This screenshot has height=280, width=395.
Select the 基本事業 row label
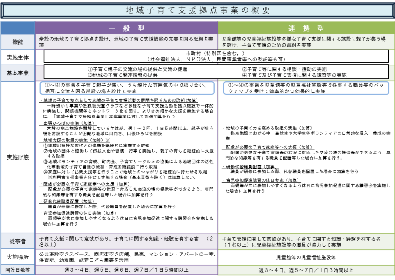[x=18, y=72]
